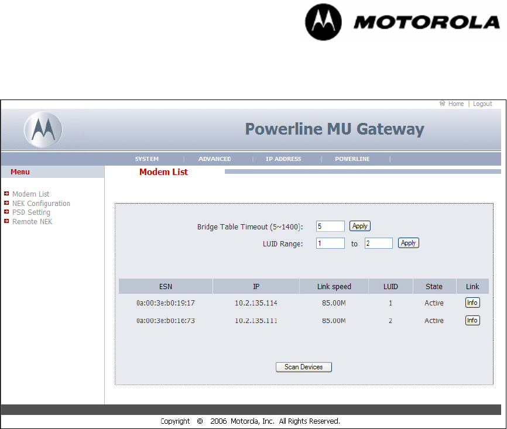
Task: Click the ESN column header
Action: coord(166,286)
